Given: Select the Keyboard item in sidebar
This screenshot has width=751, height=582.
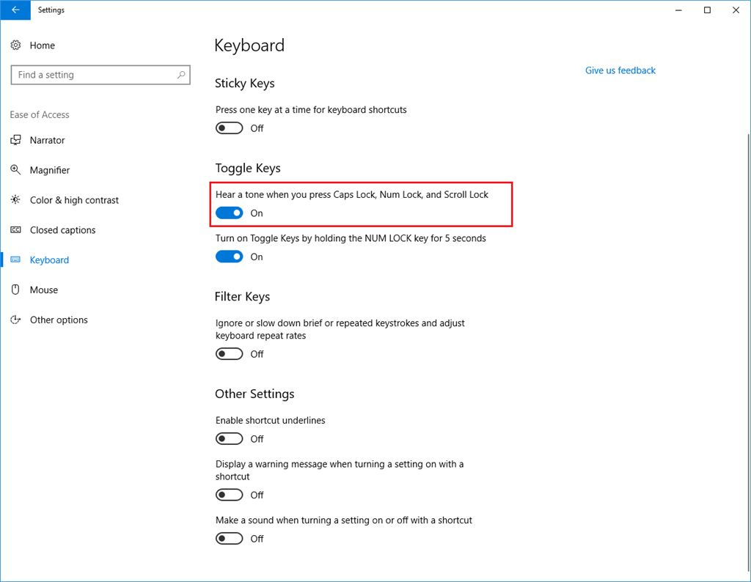Looking at the screenshot, I should pos(49,260).
